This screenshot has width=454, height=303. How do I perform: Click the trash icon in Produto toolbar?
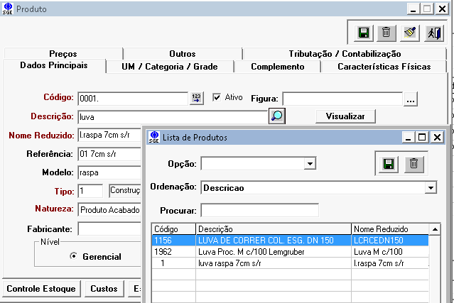click(x=385, y=33)
